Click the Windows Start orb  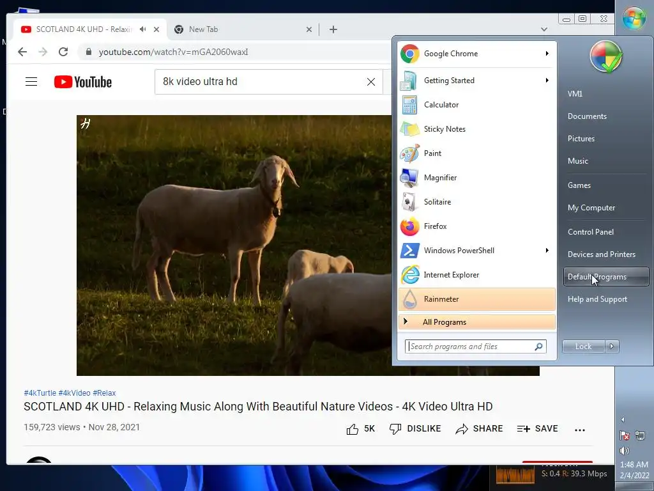tap(634, 18)
